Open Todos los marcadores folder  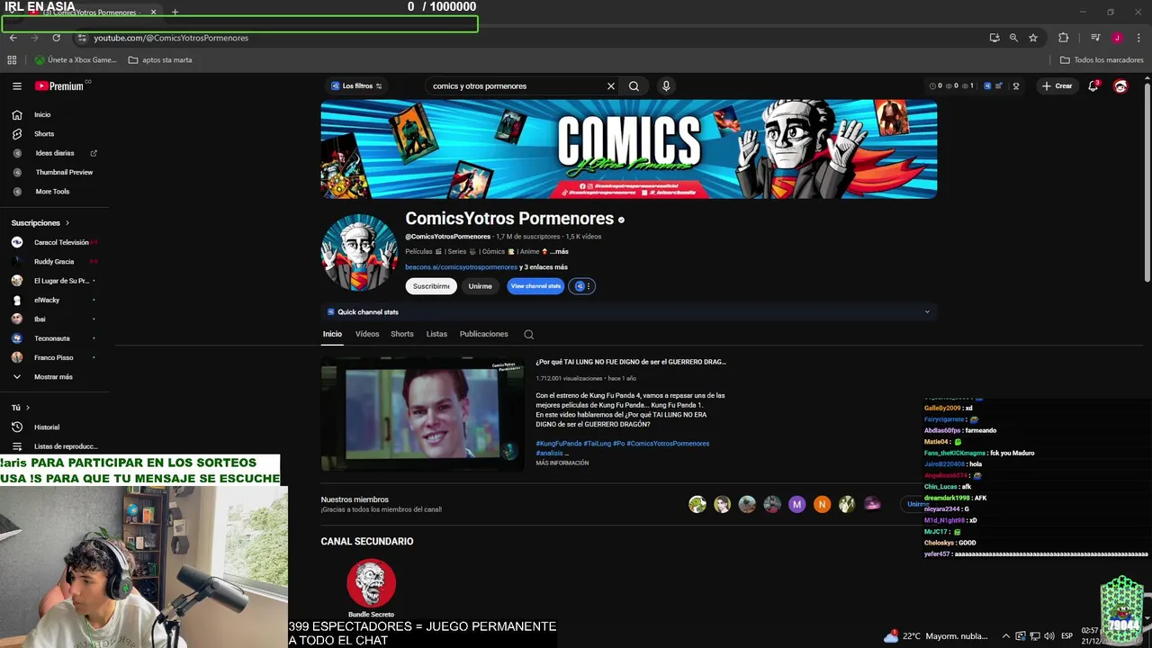(1102, 60)
